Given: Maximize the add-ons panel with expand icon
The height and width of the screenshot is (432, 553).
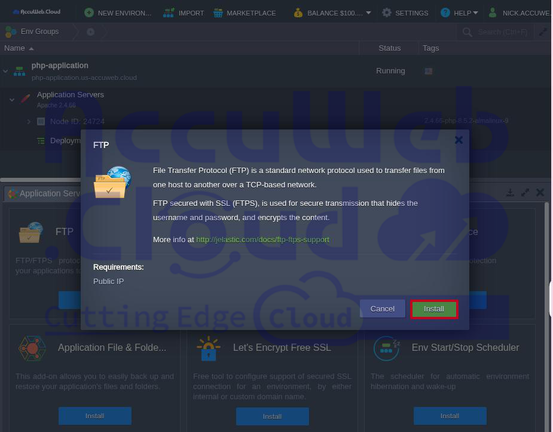Looking at the screenshot, I should (x=525, y=193).
